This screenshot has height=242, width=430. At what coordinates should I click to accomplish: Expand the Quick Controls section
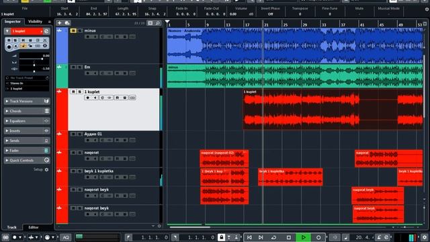tap(7, 160)
